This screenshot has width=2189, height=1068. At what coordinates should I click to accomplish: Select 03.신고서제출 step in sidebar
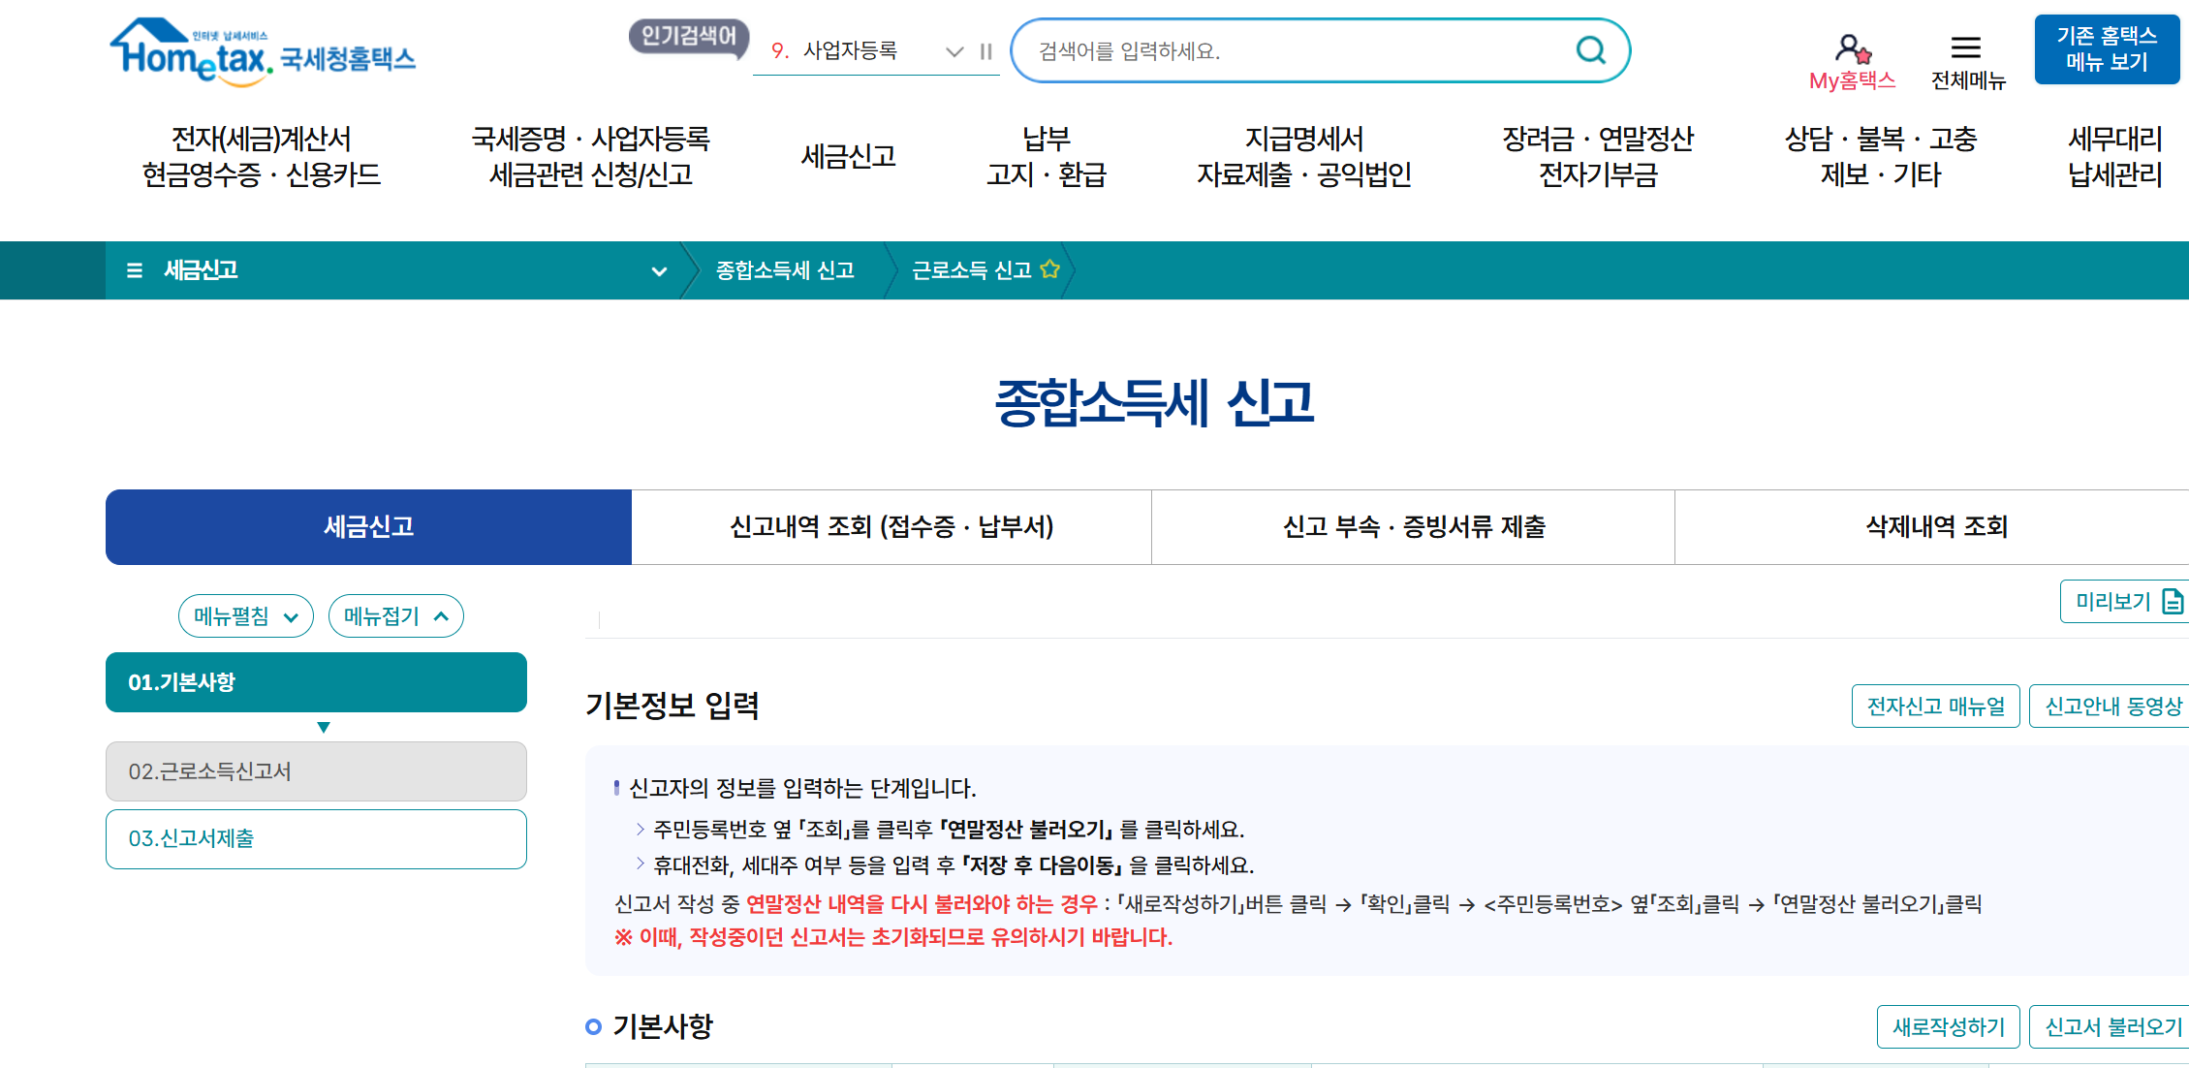point(316,839)
